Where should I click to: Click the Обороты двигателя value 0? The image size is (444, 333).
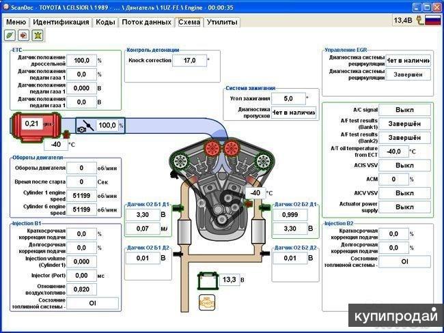point(81,168)
